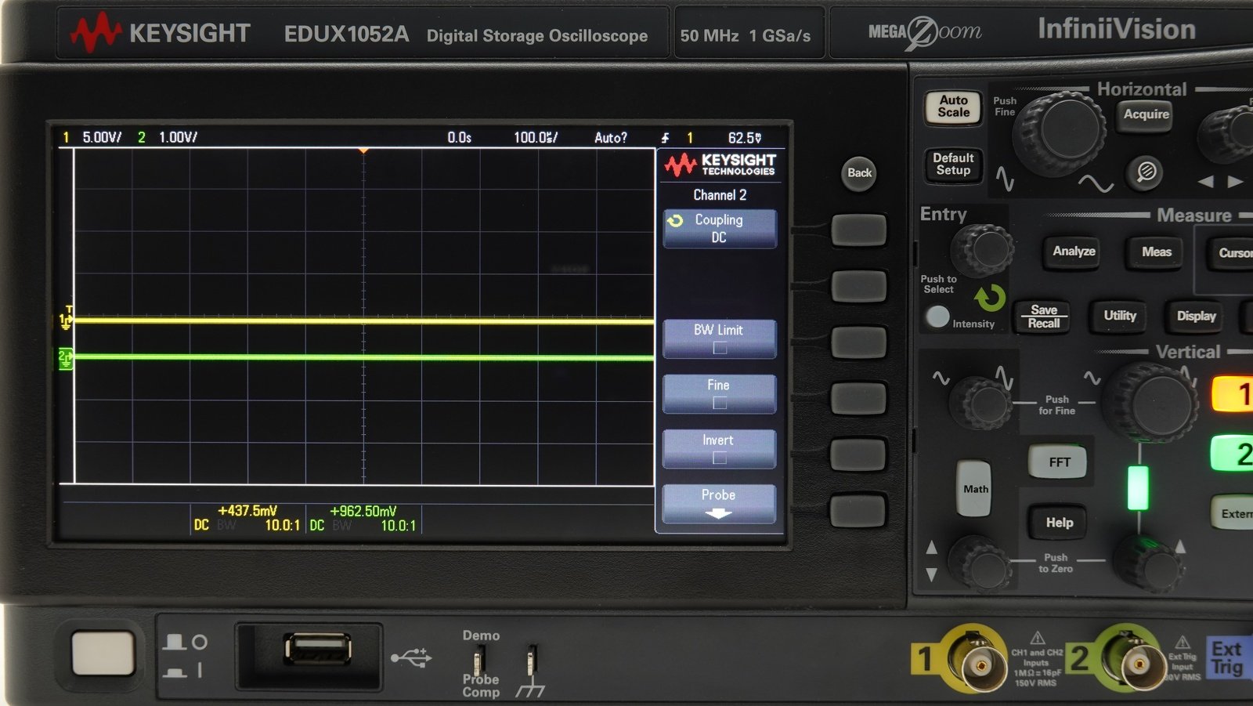Click the 5.00V/ channel 1 scale readout
Screen dimensions: 1253x706
pos(102,137)
